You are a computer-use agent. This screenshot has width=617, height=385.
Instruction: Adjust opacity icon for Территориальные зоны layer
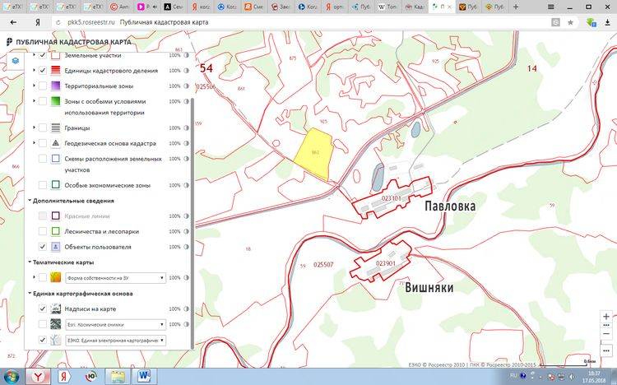pos(187,86)
